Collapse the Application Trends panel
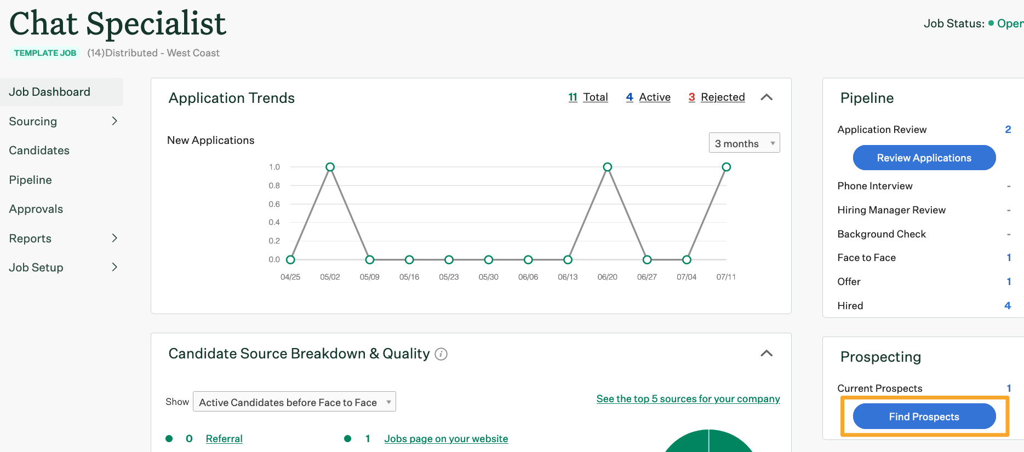This screenshot has width=1024, height=452. [766, 97]
